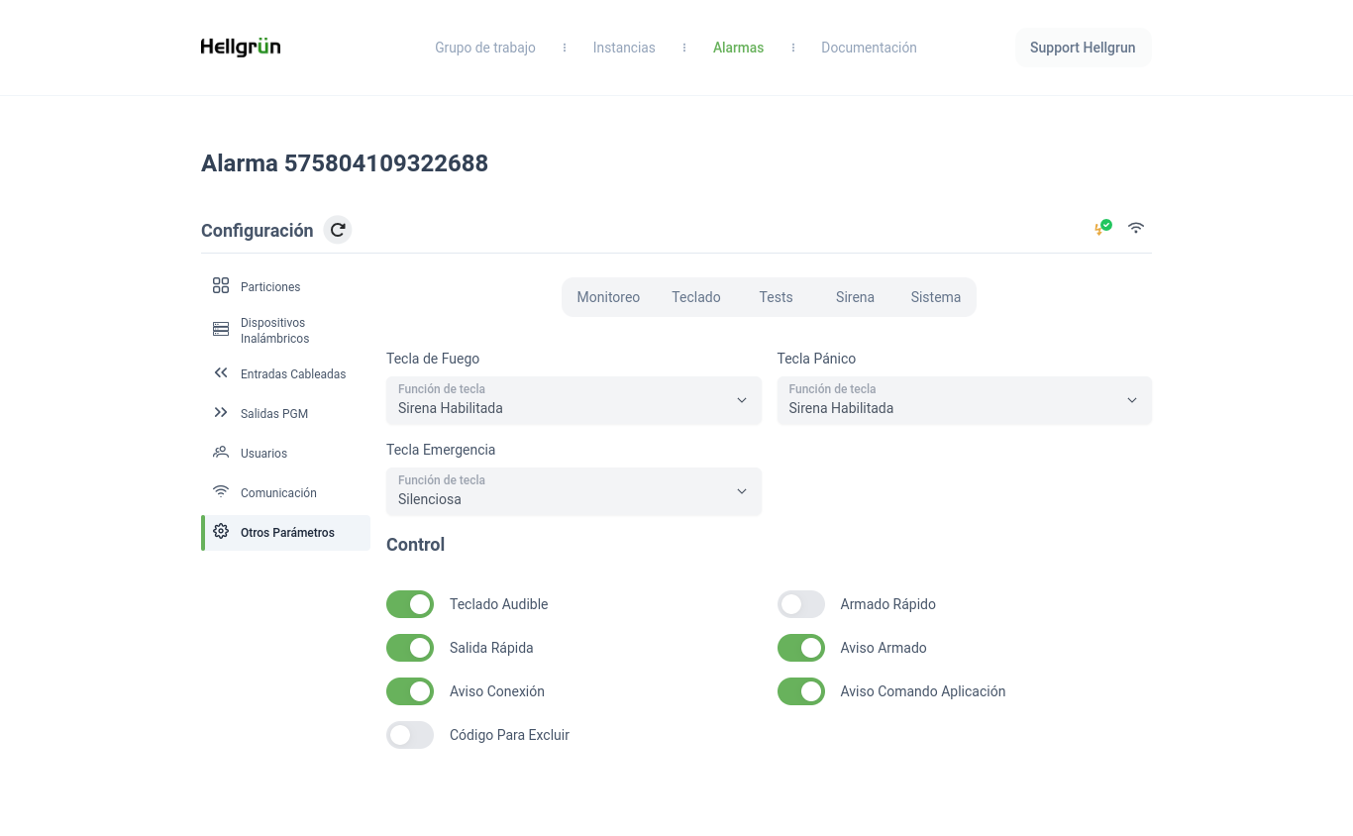The height and width of the screenshot is (836, 1353).
Task: Open the Tecla Pánico function dropdown
Action: 964,400
